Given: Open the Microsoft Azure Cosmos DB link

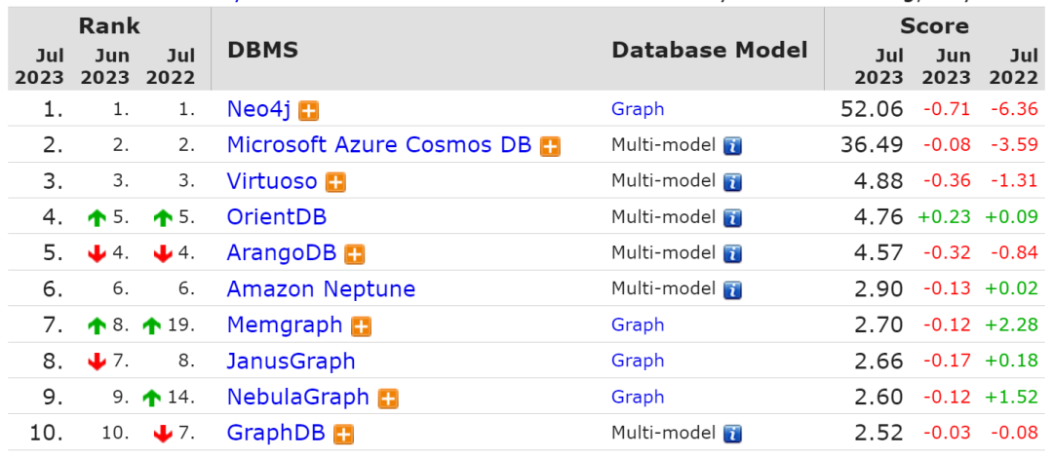Looking at the screenshot, I should [379, 145].
